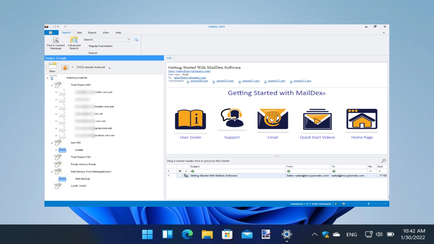The width and height of the screenshot is (434, 244).
Task: Open quick access toolbar customize arrow
Action: tap(65, 26)
